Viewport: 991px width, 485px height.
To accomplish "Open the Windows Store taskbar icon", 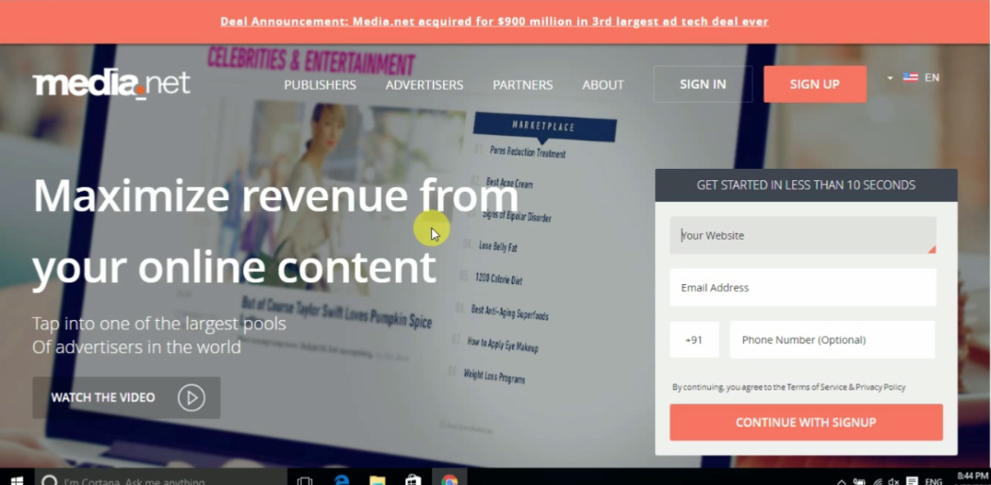I will 413,479.
